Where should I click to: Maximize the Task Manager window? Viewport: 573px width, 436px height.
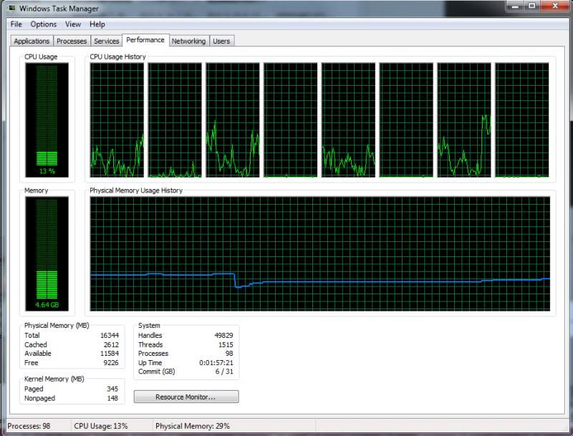tap(532, 6)
